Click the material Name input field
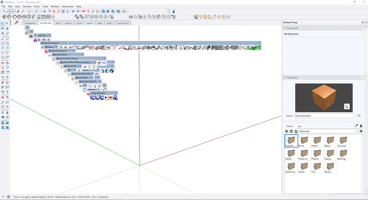The width and height of the screenshot is (368, 200). (324, 116)
